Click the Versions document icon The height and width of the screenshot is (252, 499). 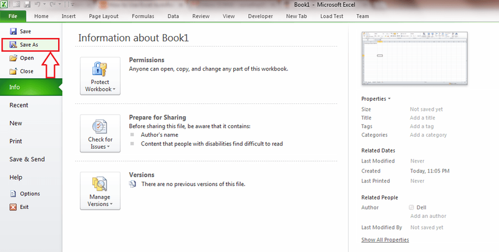click(132, 184)
